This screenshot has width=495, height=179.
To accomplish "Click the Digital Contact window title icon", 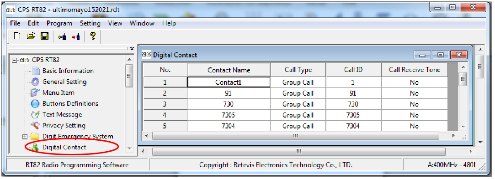I will click(x=146, y=55).
